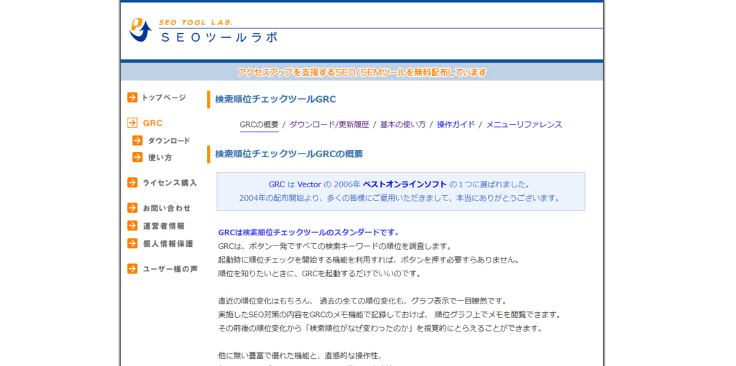Click the line beginning 起動時に順位チェックを開始
736x366 pixels.
click(x=369, y=260)
